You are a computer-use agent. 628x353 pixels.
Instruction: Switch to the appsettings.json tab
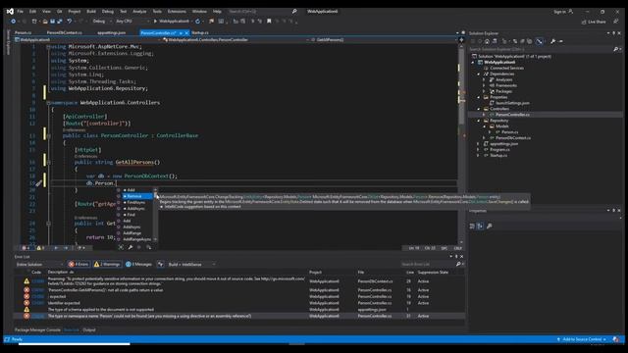point(111,32)
